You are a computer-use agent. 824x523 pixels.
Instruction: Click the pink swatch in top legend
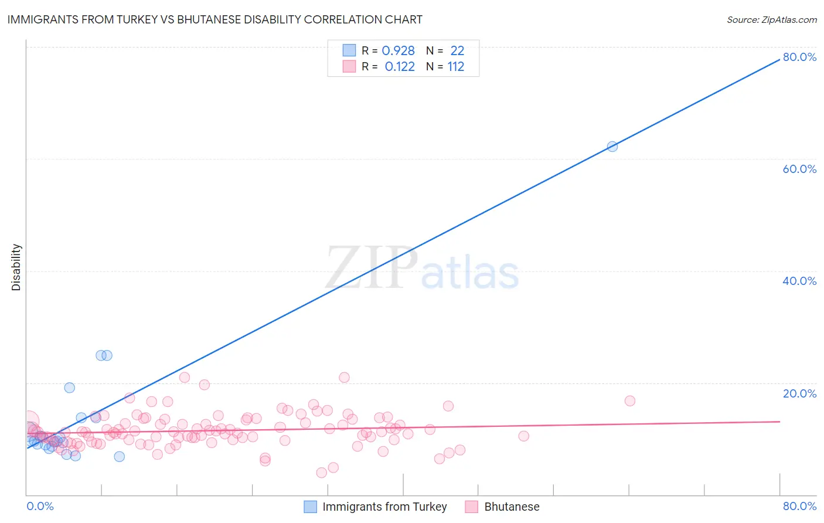point(349,66)
